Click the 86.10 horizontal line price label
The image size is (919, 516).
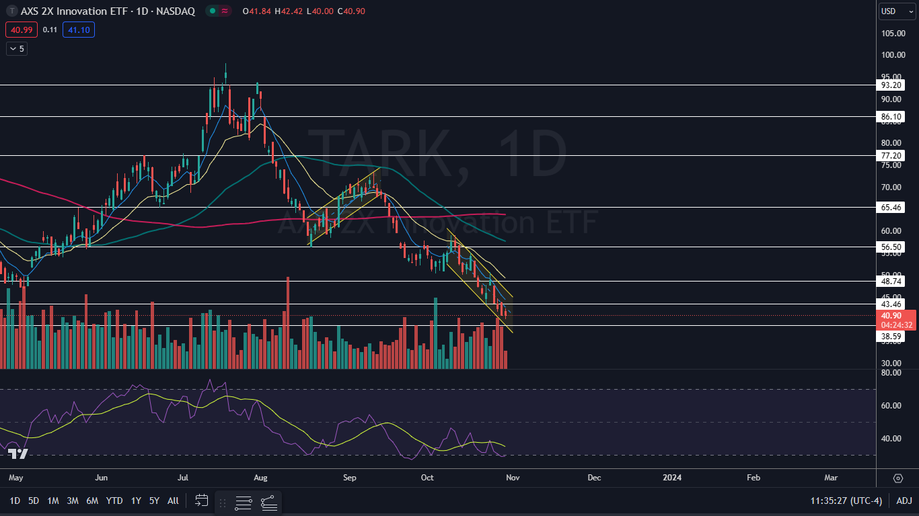click(x=891, y=116)
